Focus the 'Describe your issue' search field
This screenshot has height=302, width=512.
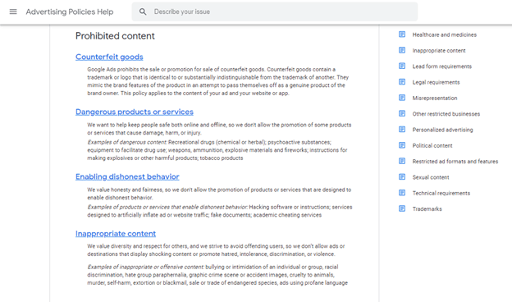[x=275, y=11]
